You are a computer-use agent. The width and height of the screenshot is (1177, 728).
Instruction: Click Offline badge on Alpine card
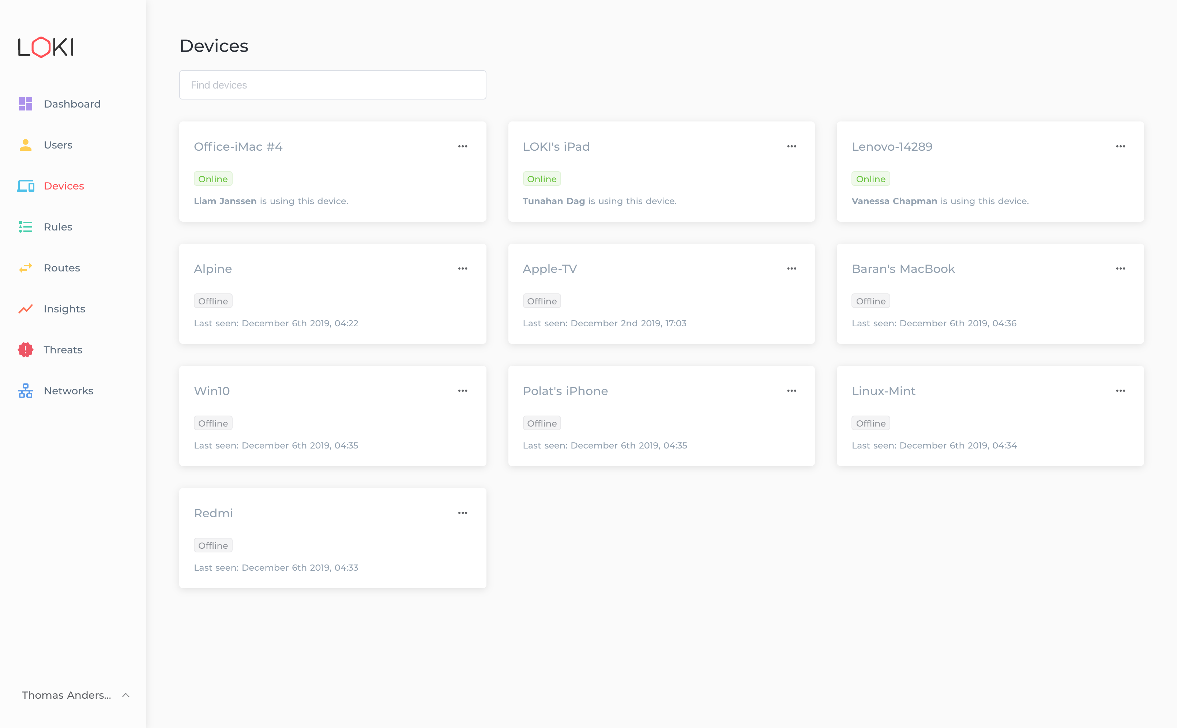(x=213, y=301)
